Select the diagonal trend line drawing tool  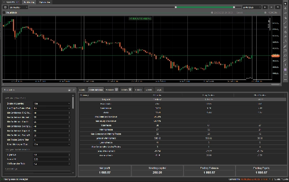point(285,23)
